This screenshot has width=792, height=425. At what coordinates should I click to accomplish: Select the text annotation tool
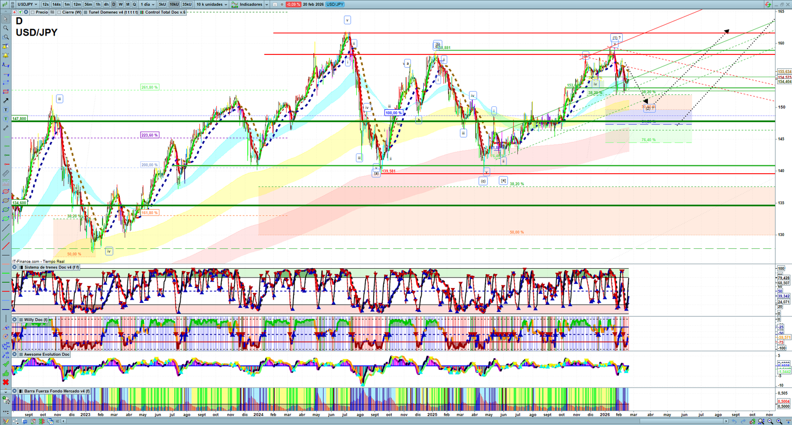coord(5,110)
